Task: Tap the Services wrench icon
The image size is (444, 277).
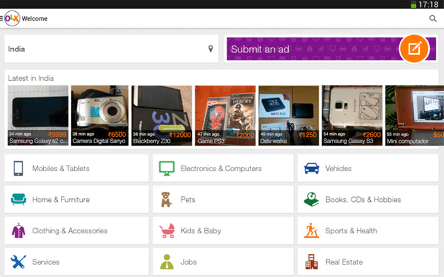Action: tap(18, 262)
